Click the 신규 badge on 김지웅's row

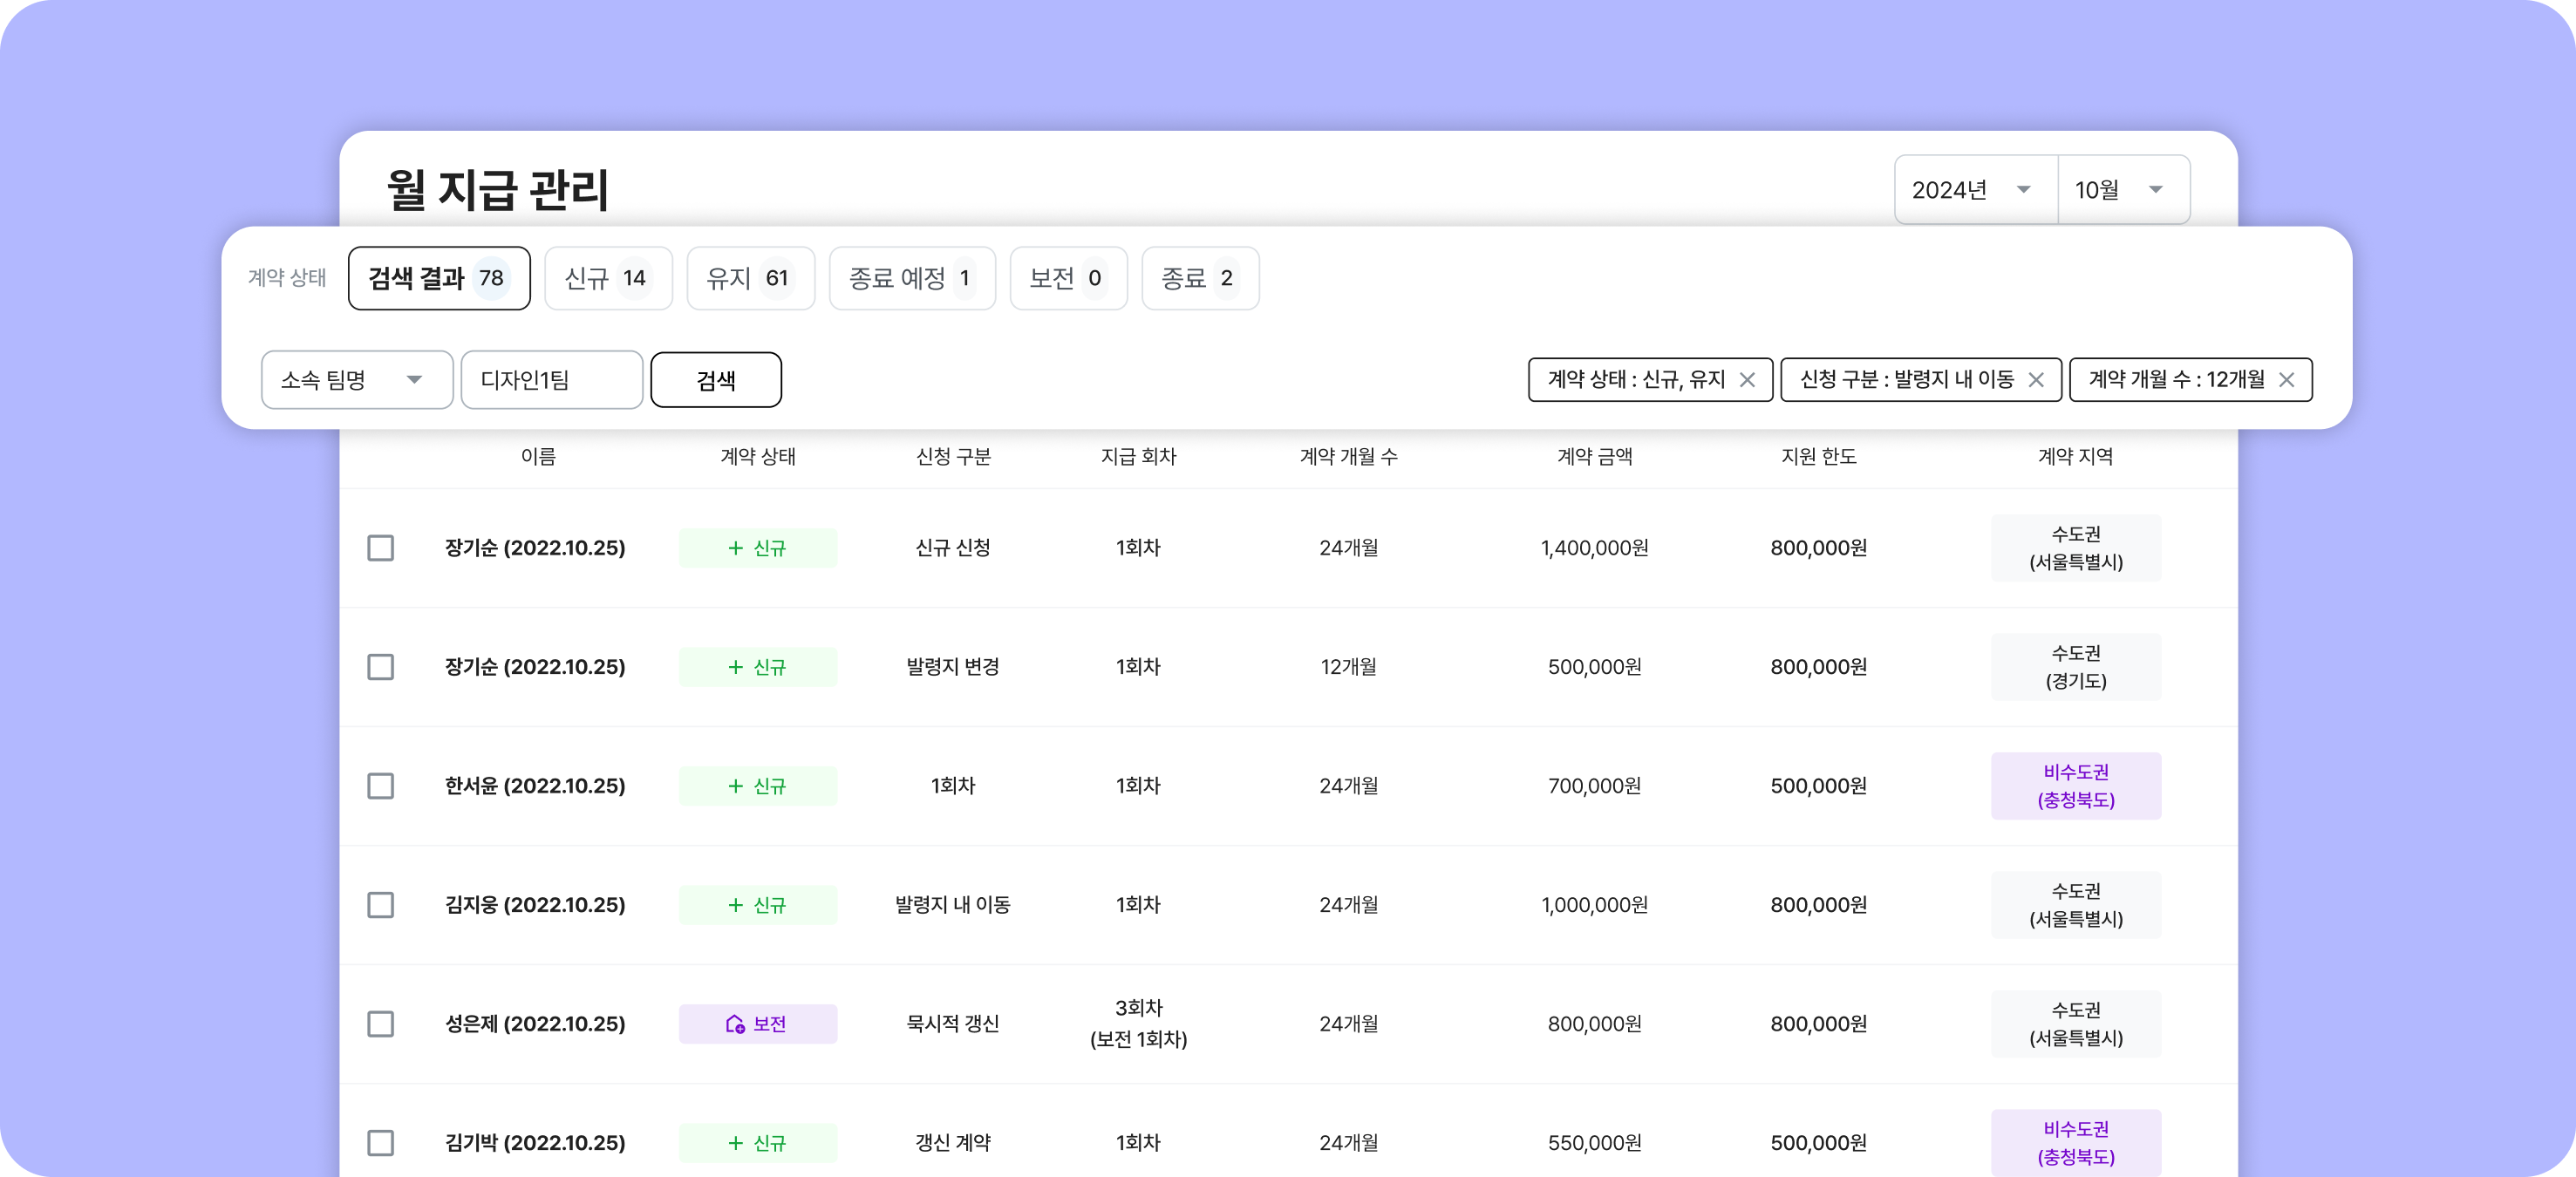(757, 905)
